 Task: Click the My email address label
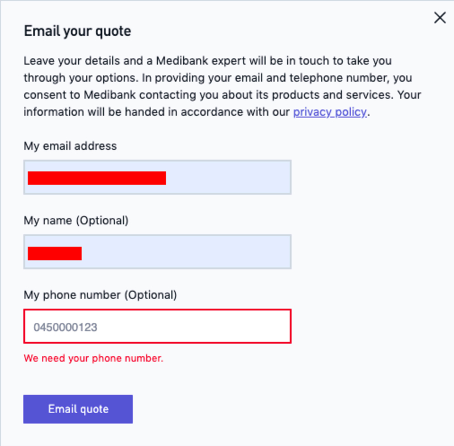pos(70,146)
